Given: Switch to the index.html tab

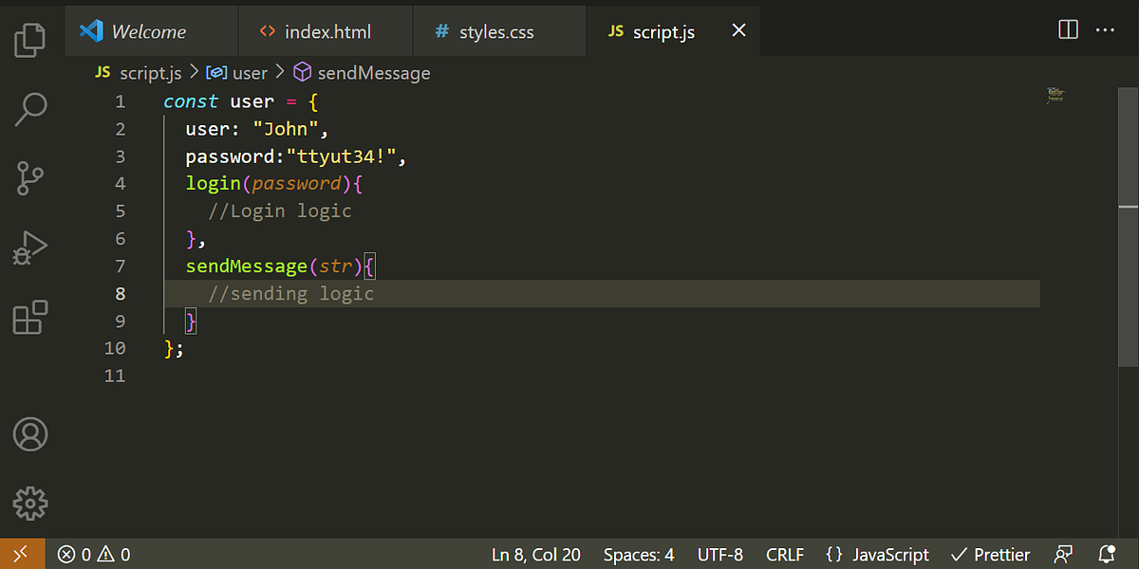Looking at the screenshot, I should click(326, 31).
